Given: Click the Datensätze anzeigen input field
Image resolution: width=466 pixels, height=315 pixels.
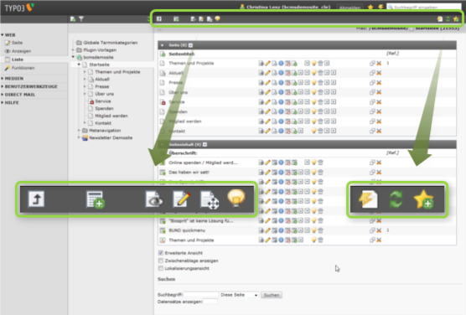Looking at the screenshot, I should tap(210, 302).
